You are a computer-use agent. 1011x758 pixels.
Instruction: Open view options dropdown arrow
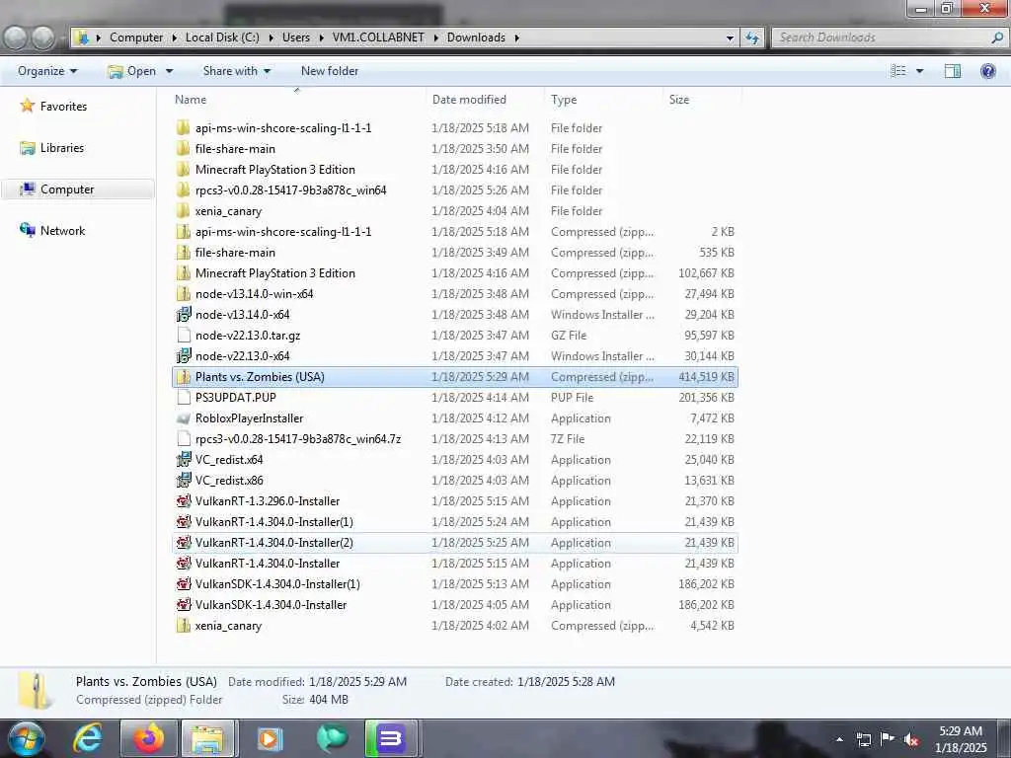click(920, 71)
